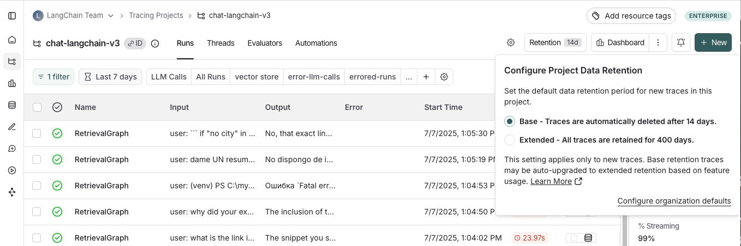Open filter views settings gear
741x246 pixels.
click(x=444, y=77)
